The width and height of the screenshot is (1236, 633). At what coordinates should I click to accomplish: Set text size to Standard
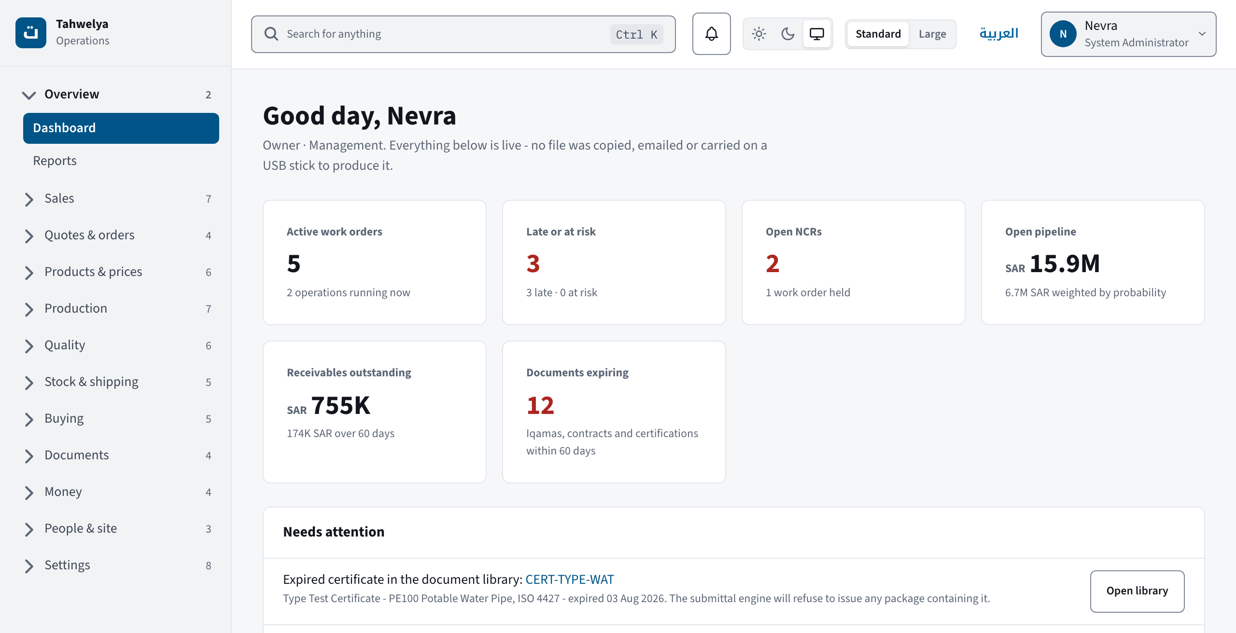point(878,34)
